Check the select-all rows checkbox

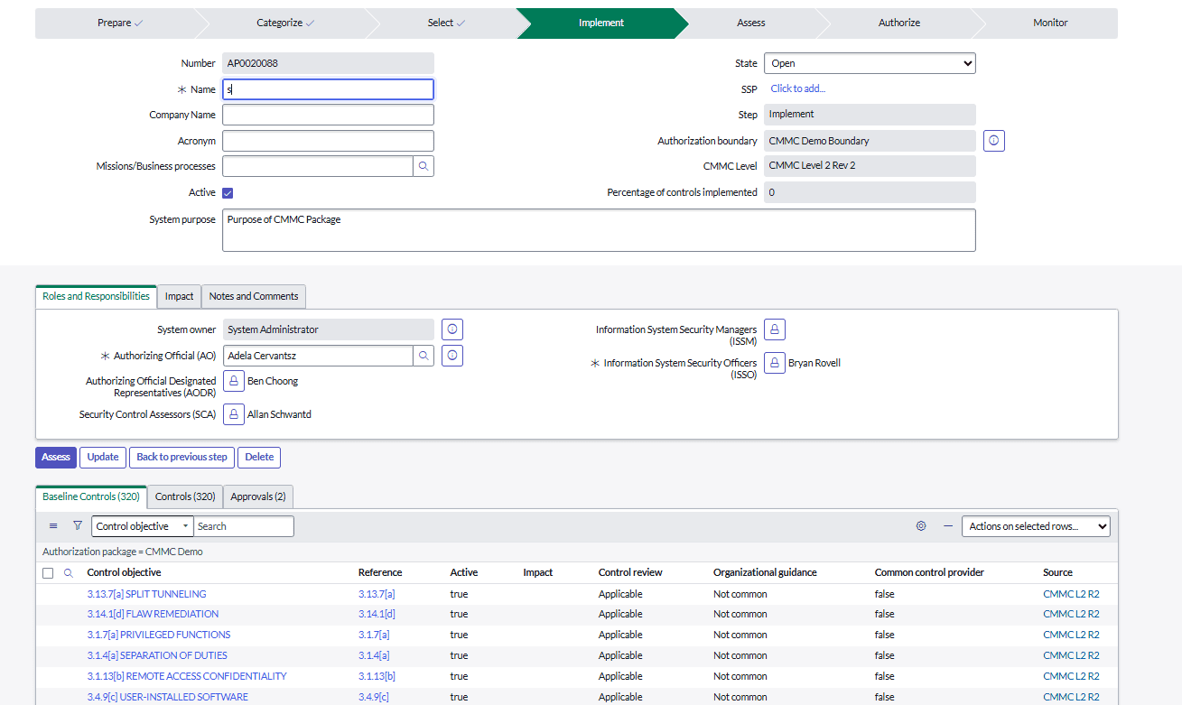tap(48, 573)
